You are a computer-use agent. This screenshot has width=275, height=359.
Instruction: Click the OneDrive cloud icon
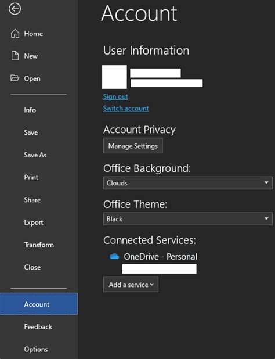114,256
